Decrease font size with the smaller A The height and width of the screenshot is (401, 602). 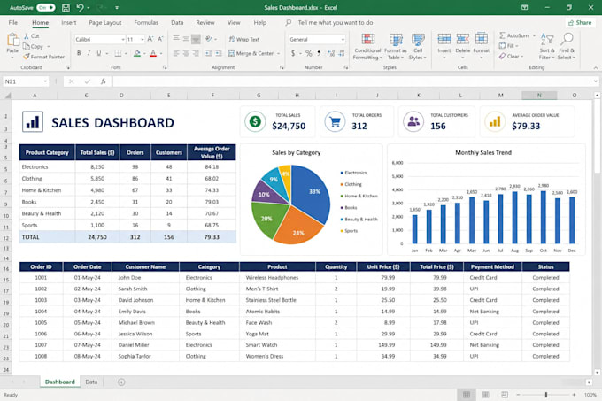point(160,39)
